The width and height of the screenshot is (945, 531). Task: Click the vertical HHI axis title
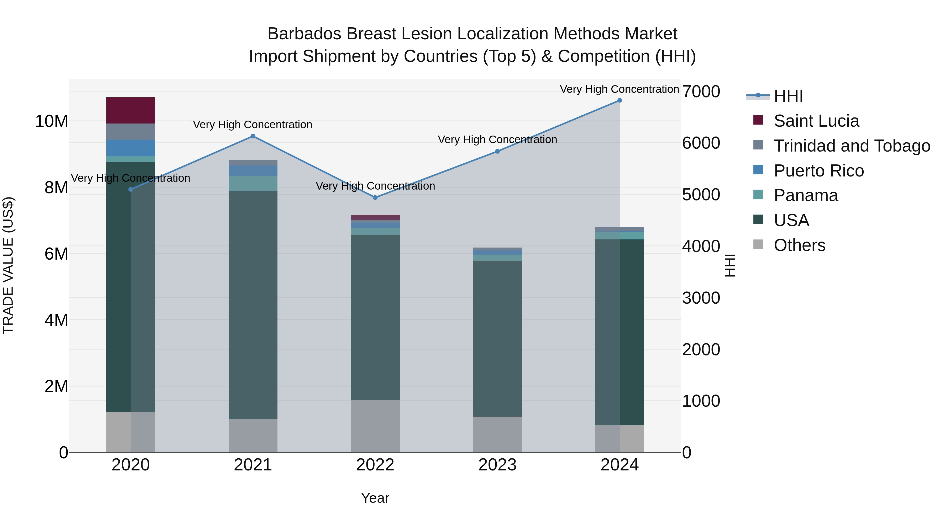pyautogui.click(x=730, y=265)
